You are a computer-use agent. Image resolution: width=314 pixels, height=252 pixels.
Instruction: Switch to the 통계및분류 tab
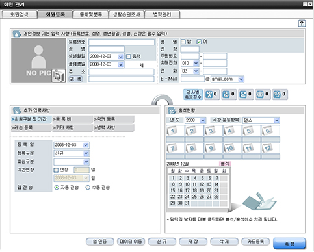point(91,14)
